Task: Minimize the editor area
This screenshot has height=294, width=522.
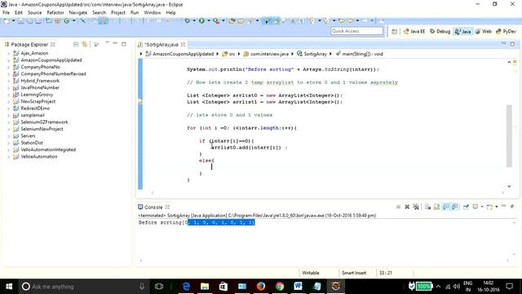Action: (504, 43)
